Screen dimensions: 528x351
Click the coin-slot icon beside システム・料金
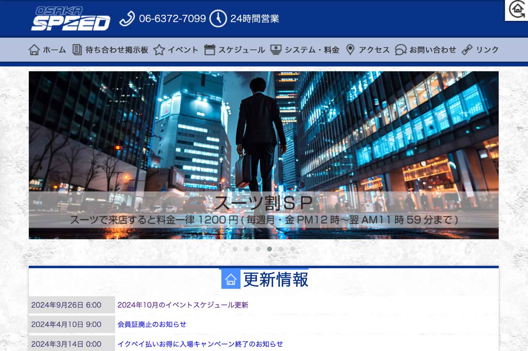276,50
